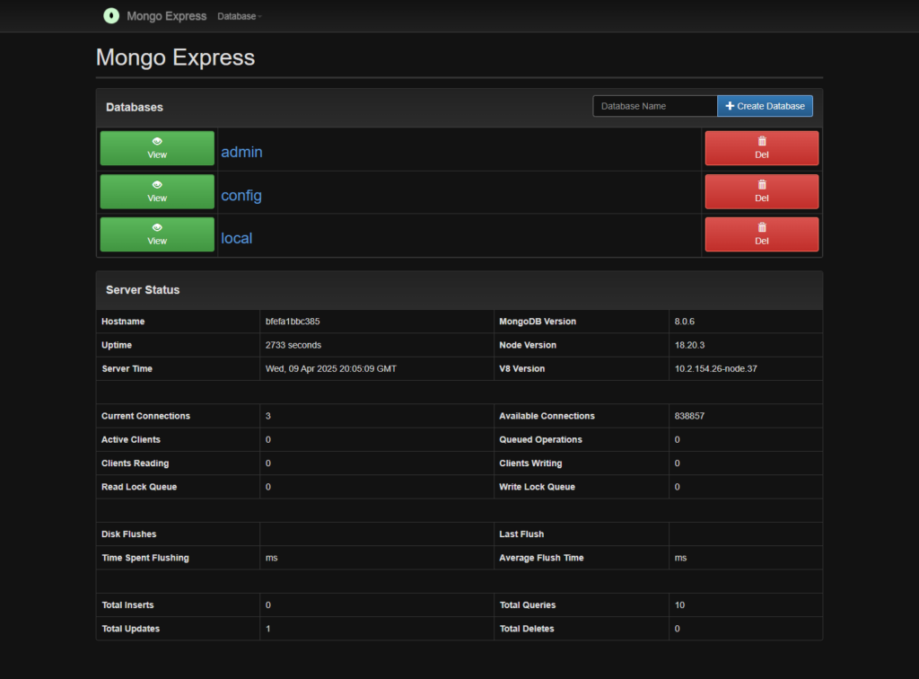This screenshot has height=679, width=919.
Task: View the config database
Action: click(x=157, y=191)
